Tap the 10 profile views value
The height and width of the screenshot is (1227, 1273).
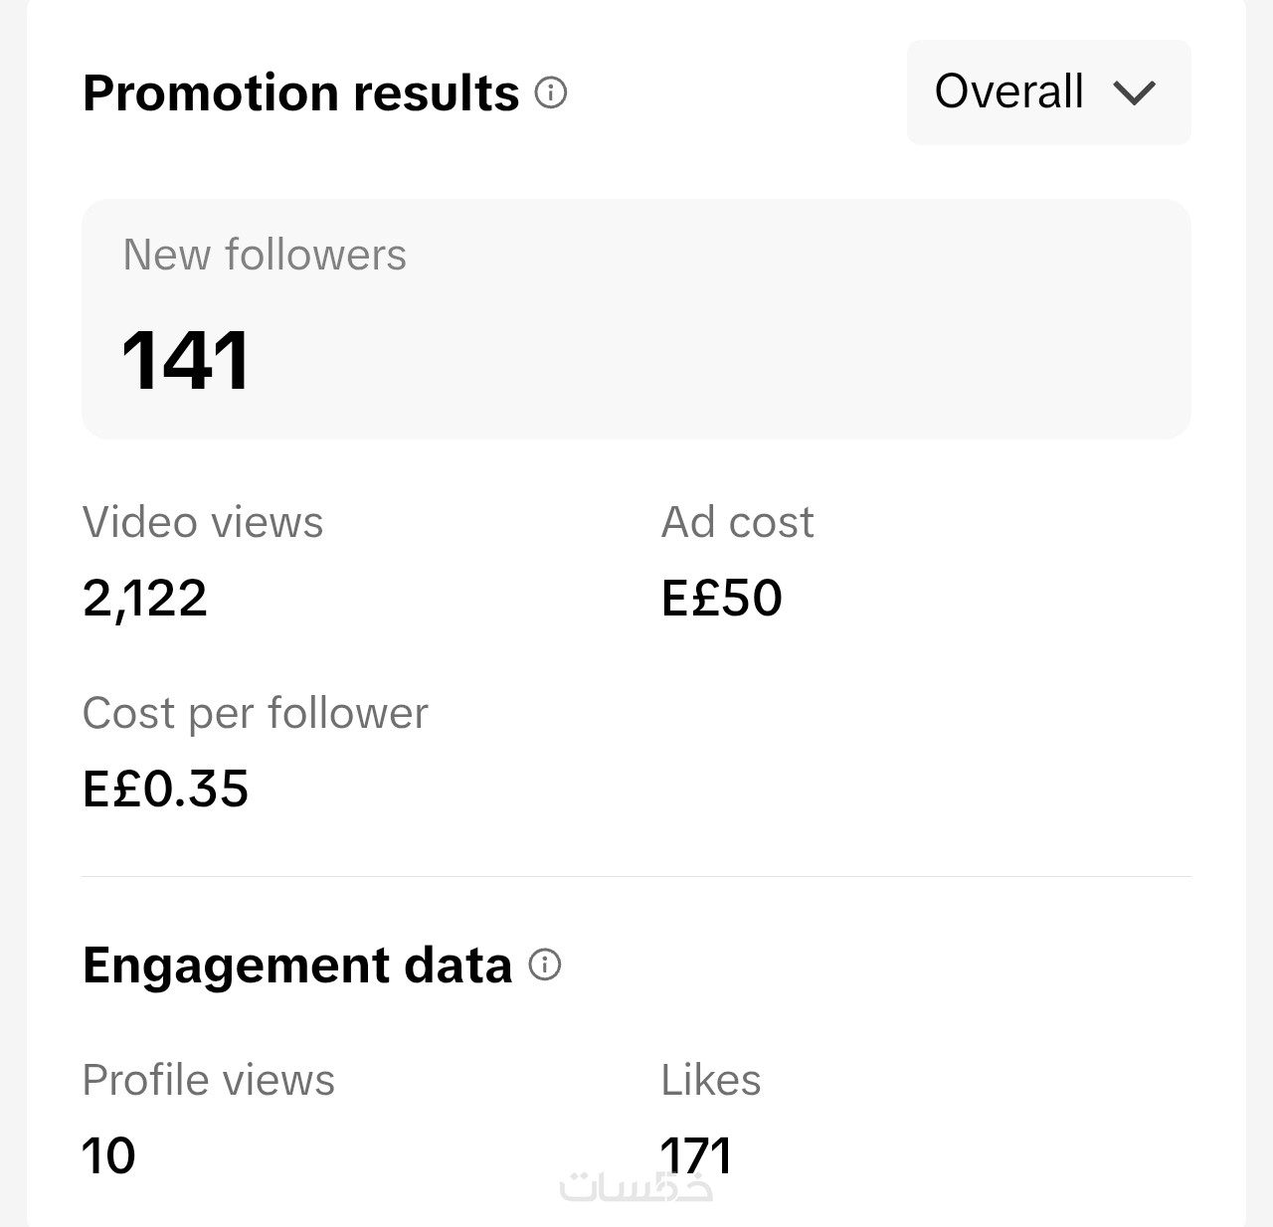(108, 1156)
